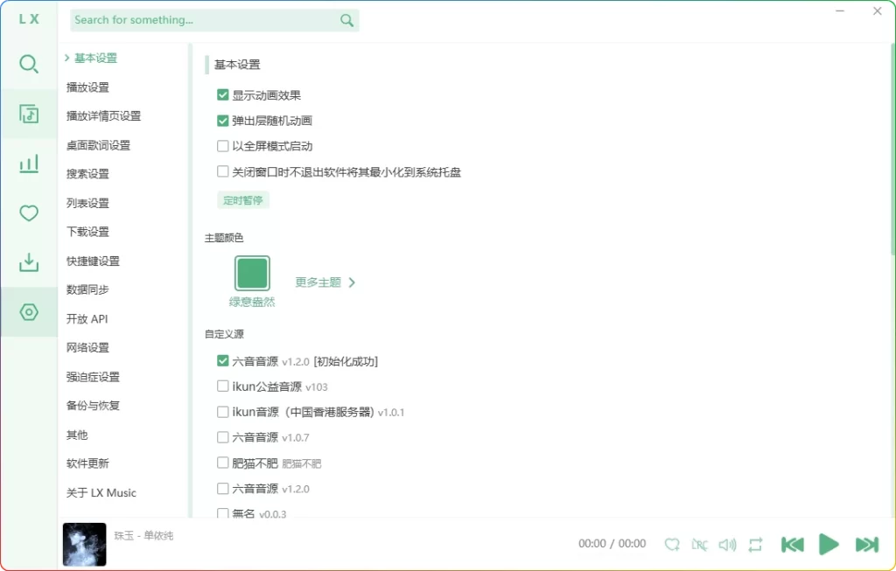Open the settings gear icon in the sidebar

[x=29, y=312]
